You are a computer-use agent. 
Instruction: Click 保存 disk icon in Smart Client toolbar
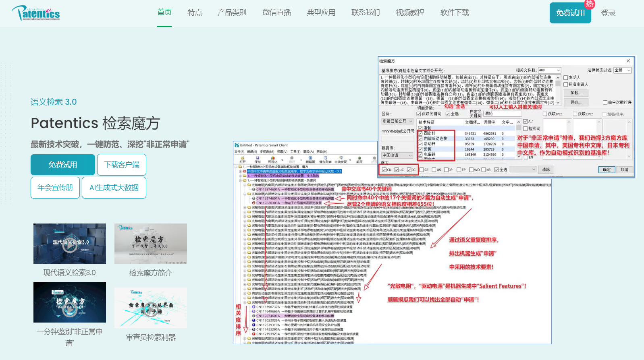pyautogui.click(x=258, y=158)
